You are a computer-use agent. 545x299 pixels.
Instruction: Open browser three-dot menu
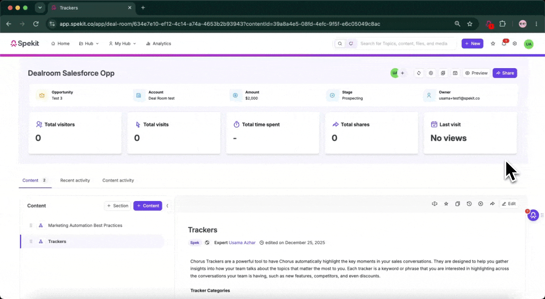pyautogui.click(x=536, y=24)
